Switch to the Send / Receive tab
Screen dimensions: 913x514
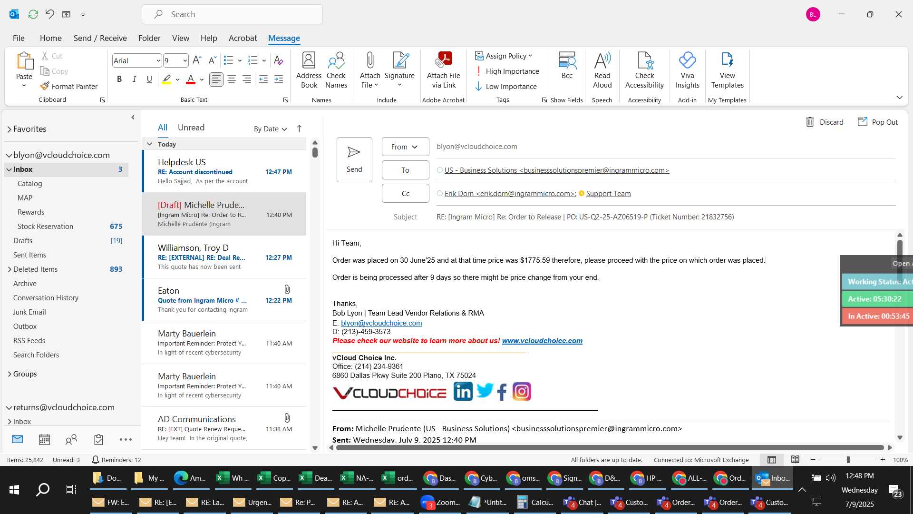(x=100, y=38)
